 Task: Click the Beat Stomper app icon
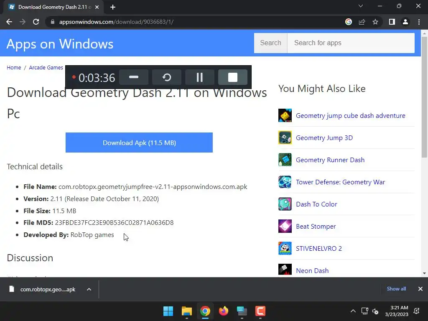[285, 226]
